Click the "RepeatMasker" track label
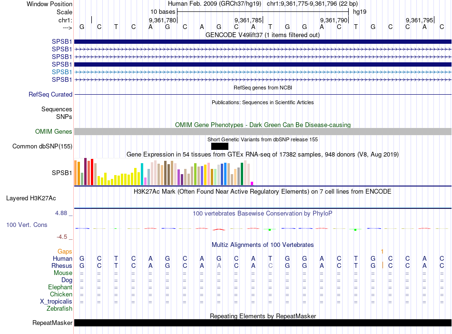This screenshot has width=452, height=334. coord(52,323)
